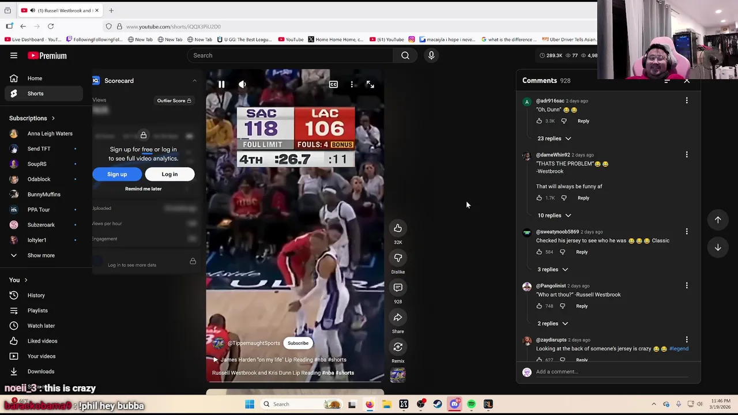
Task: Close the Comments panel
Action: click(687, 81)
